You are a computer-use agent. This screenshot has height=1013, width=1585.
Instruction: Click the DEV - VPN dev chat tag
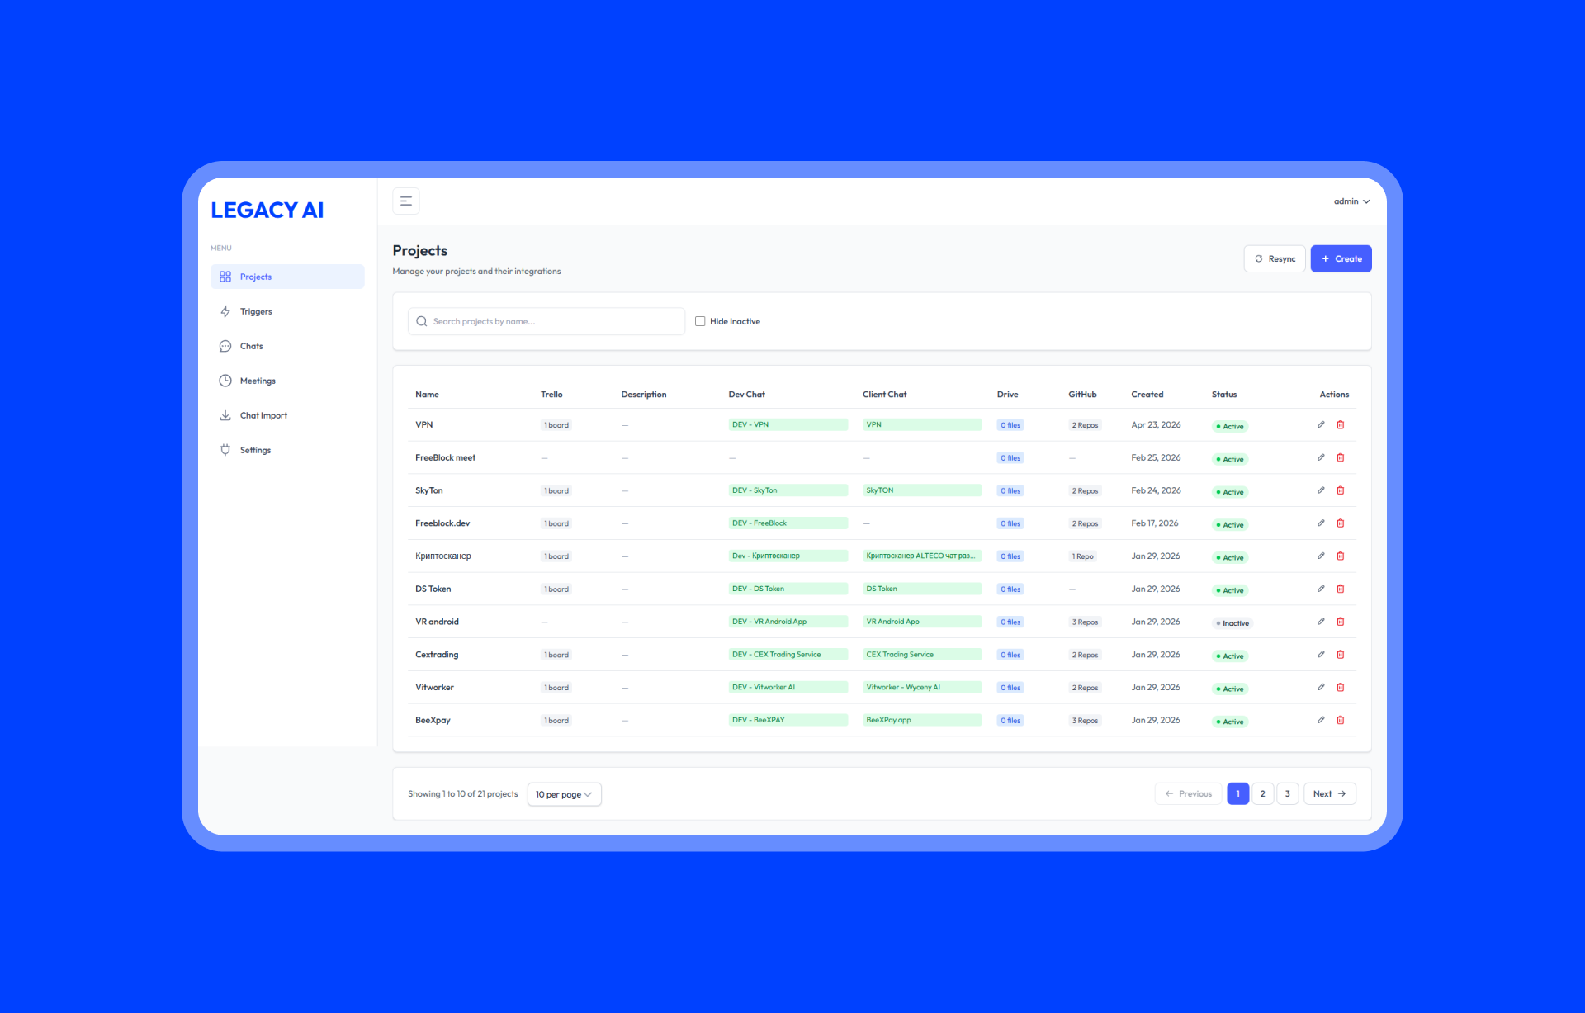(x=788, y=424)
